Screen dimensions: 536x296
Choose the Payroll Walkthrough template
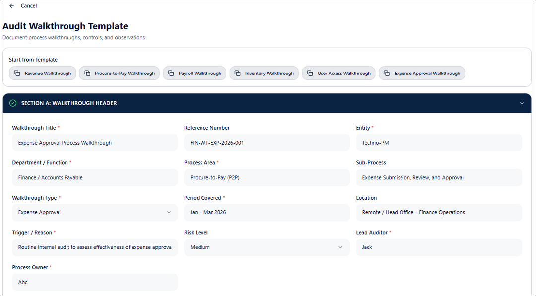pyautogui.click(x=195, y=73)
